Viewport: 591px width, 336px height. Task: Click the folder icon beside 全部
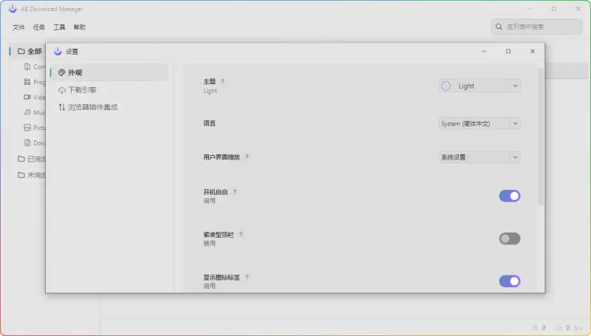tap(21, 51)
